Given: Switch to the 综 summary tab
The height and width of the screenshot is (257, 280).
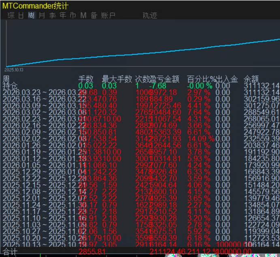Looking at the screenshot, I should [x=11, y=15].
